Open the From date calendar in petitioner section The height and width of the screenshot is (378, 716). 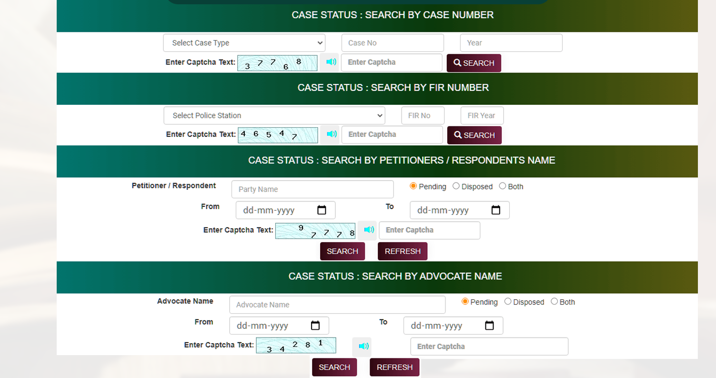(x=323, y=210)
